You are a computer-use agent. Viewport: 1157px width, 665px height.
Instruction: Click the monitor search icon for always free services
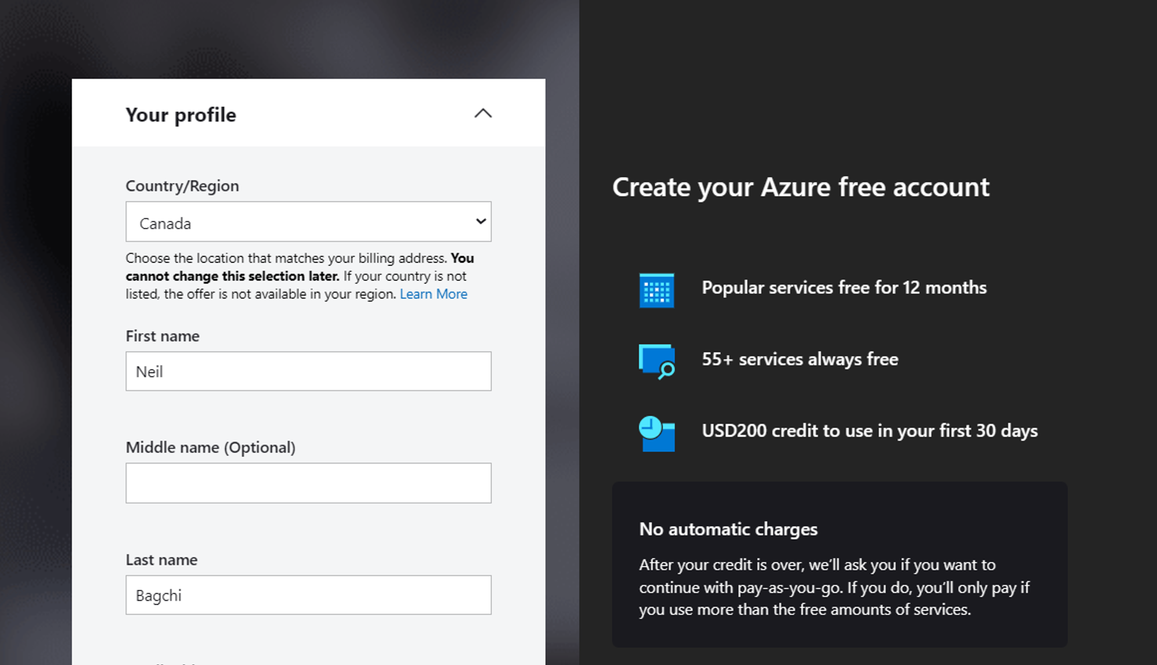(657, 361)
